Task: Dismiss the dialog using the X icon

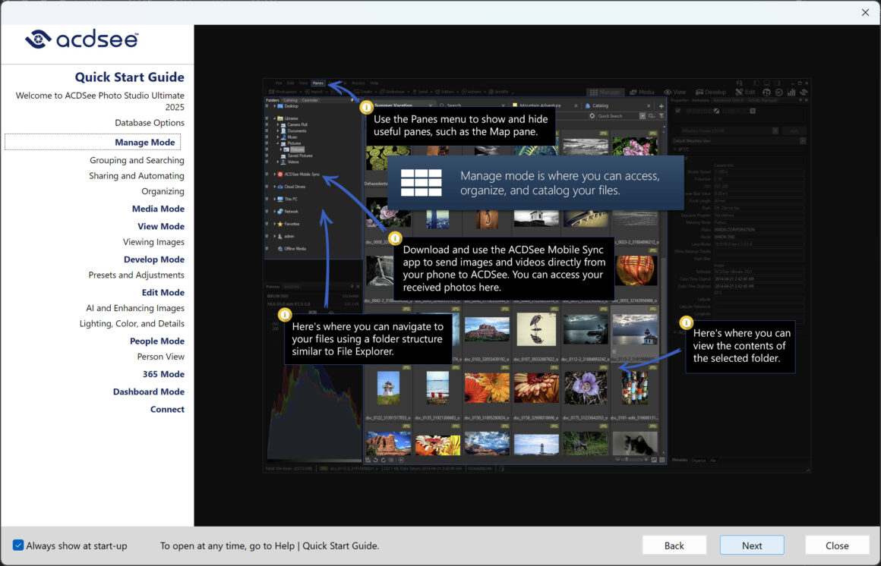Action: click(x=865, y=12)
